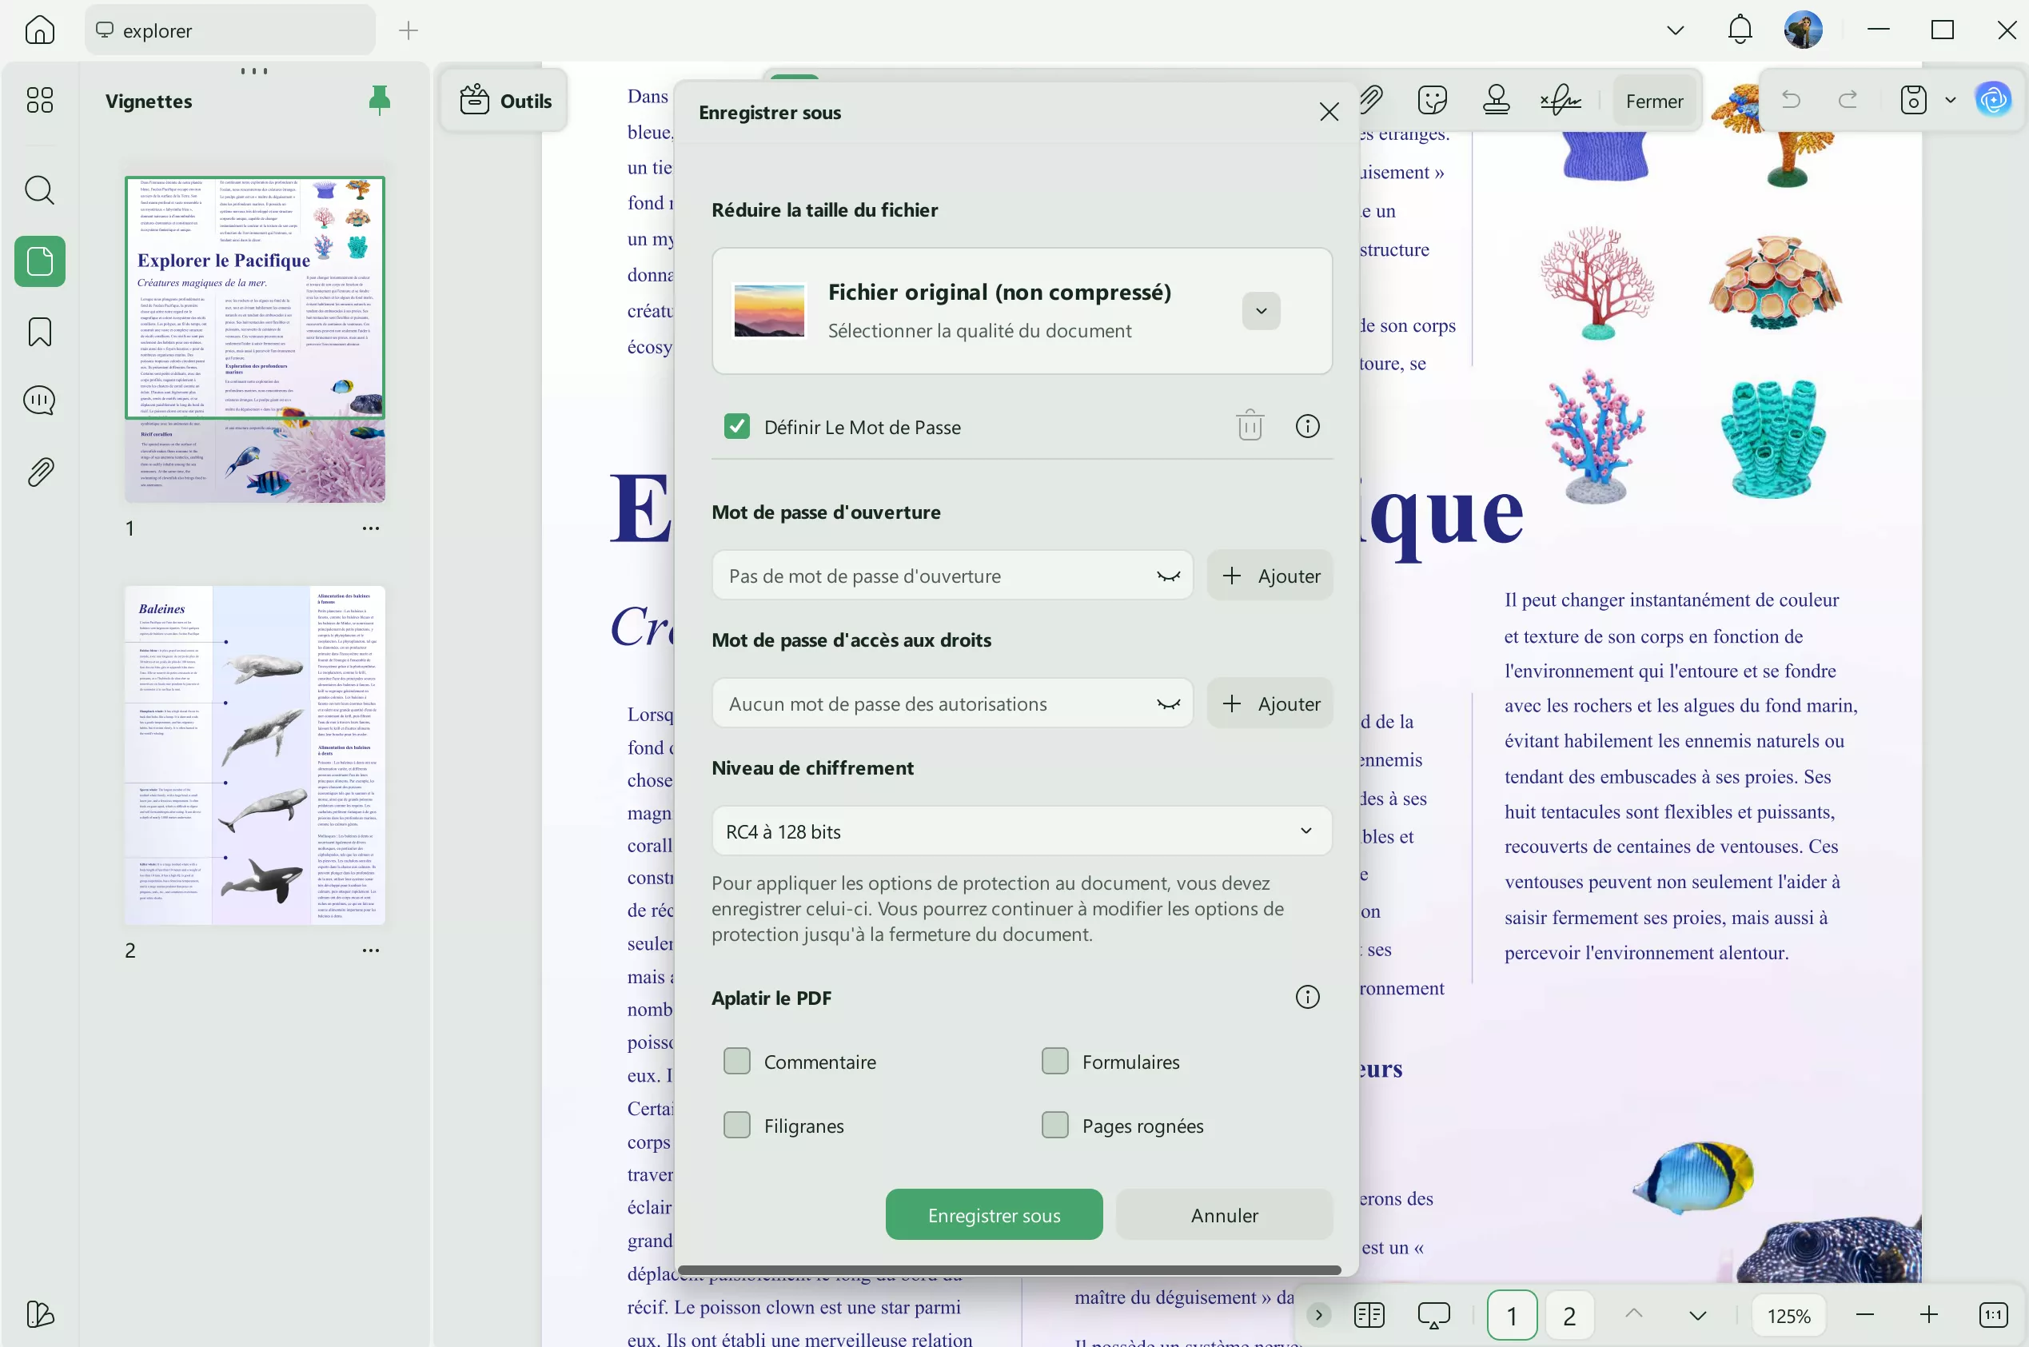Open page 2 thumbnail options menu

point(371,950)
